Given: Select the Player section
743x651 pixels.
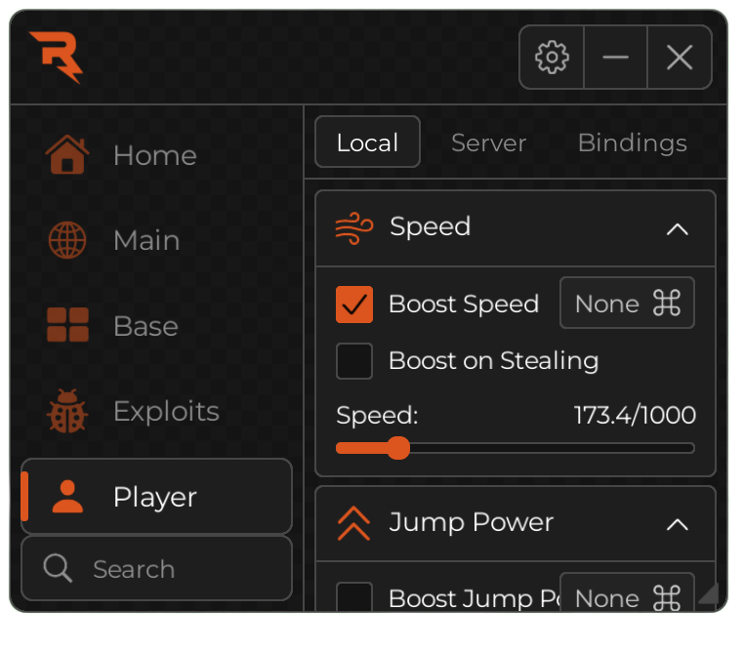Looking at the screenshot, I should [x=156, y=496].
